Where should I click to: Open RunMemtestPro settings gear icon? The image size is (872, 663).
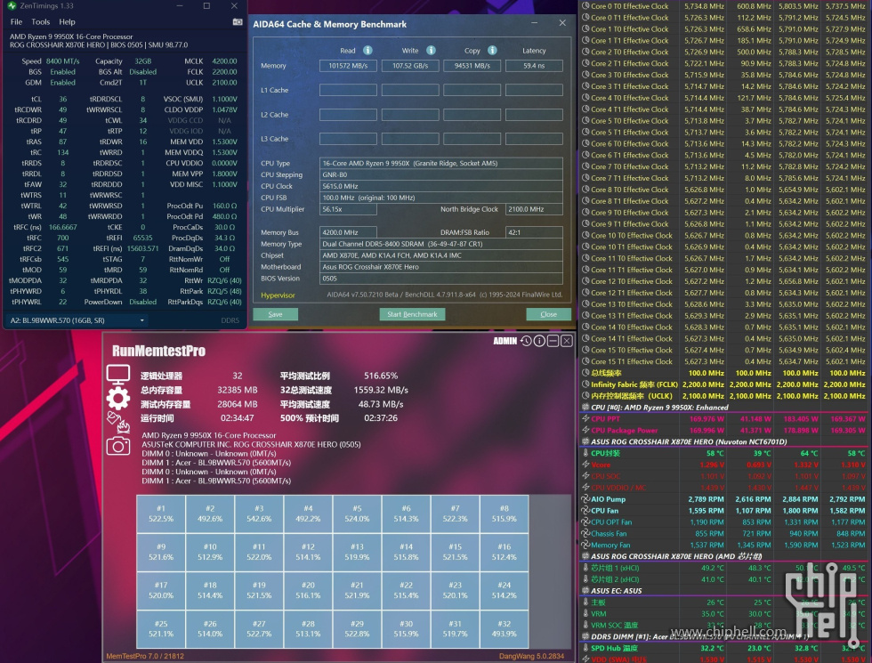click(x=117, y=399)
